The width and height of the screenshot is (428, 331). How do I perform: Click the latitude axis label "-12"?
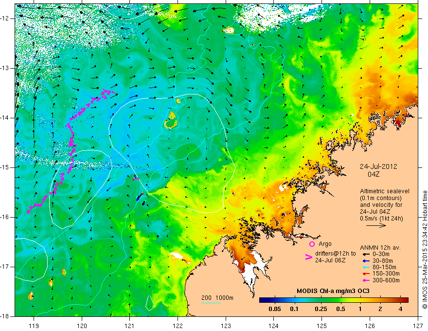(x=5, y=18)
